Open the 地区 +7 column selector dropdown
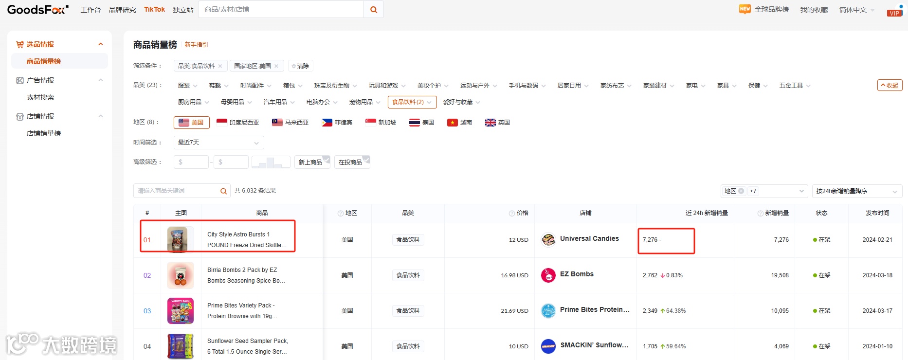The image size is (908, 360). pos(764,191)
